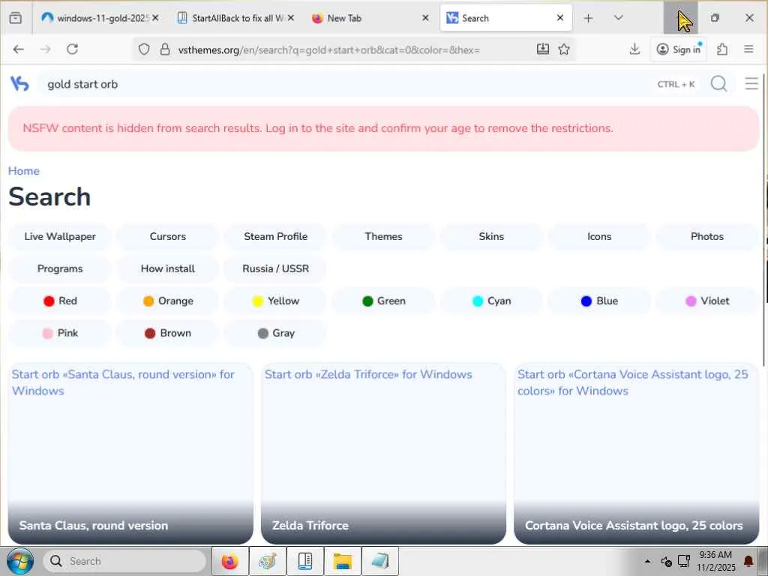Viewport: 768px width, 576px height.
Task: Select the Violet color filter
Action: pos(706,301)
